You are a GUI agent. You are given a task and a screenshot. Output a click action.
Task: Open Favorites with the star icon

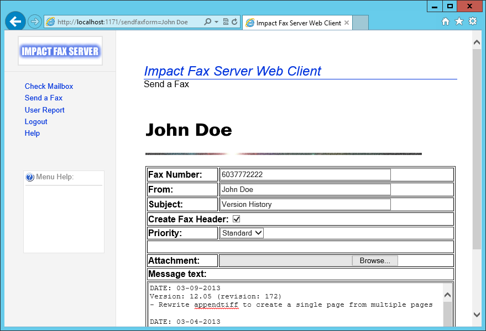click(x=459, y=22)
